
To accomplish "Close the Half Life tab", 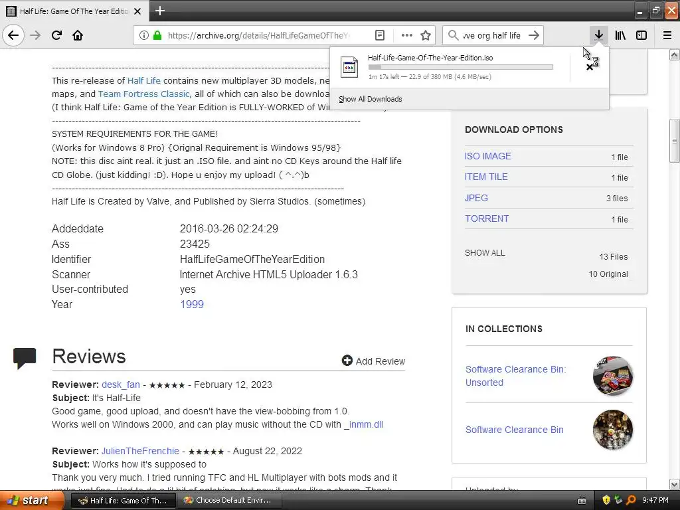I will coord(137,11).
